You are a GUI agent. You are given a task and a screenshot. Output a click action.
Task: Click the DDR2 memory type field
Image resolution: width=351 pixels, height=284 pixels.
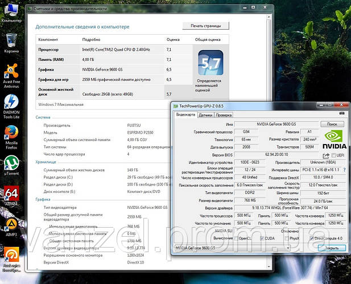pyautogui.click(x=250, y=193)
